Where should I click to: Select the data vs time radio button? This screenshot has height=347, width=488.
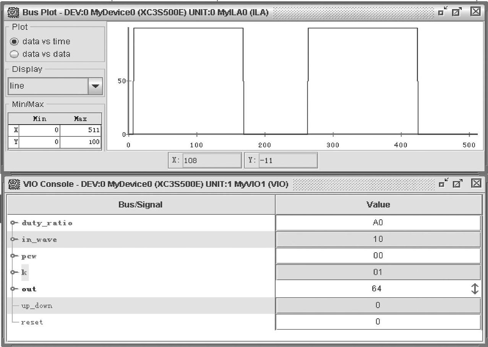pos(14,41)
